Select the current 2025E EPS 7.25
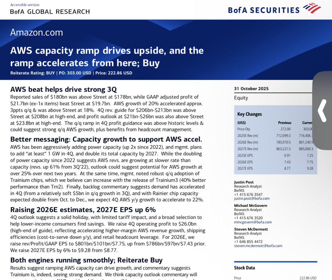332x280 pixels. [310, 155]
